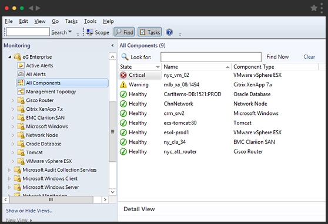Click Healthy icon for ChnNetwork row
The image size is (328, 224).
[123, 104]
